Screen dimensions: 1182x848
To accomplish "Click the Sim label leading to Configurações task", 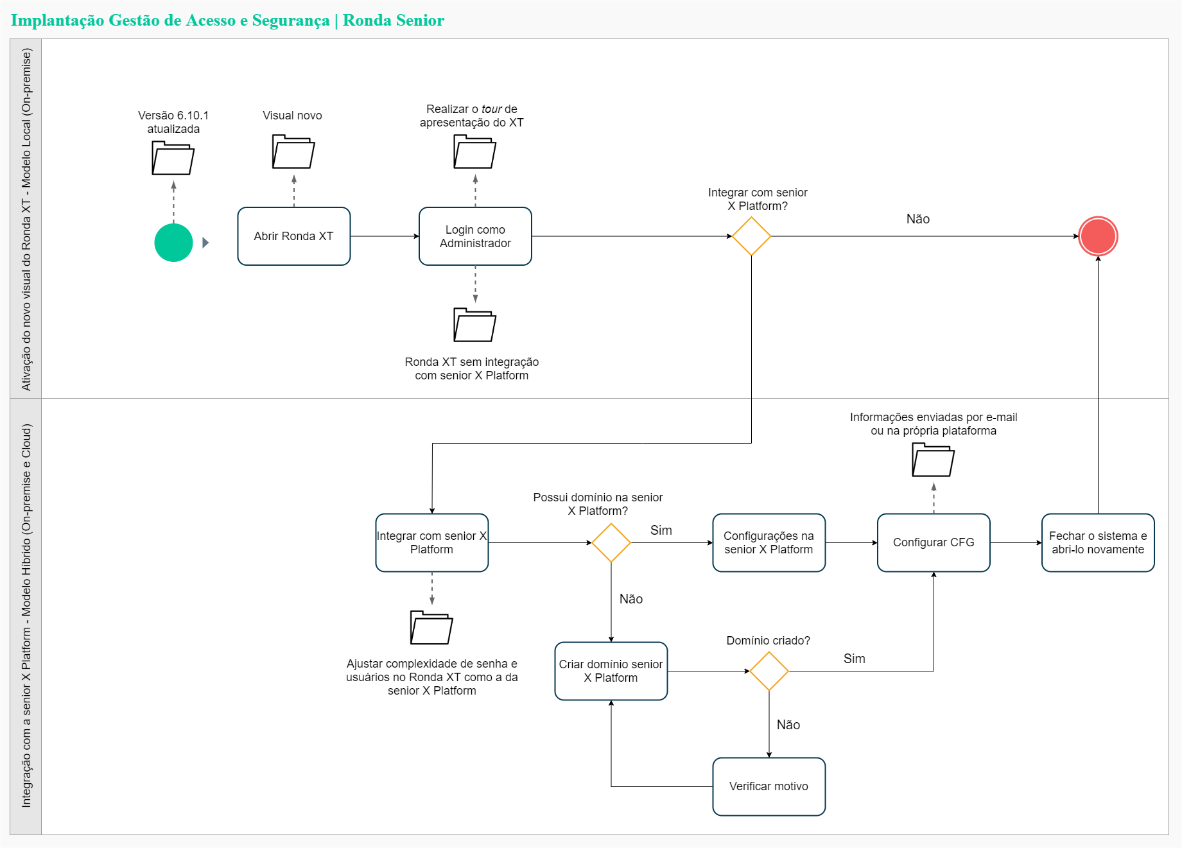I will 661,530.
